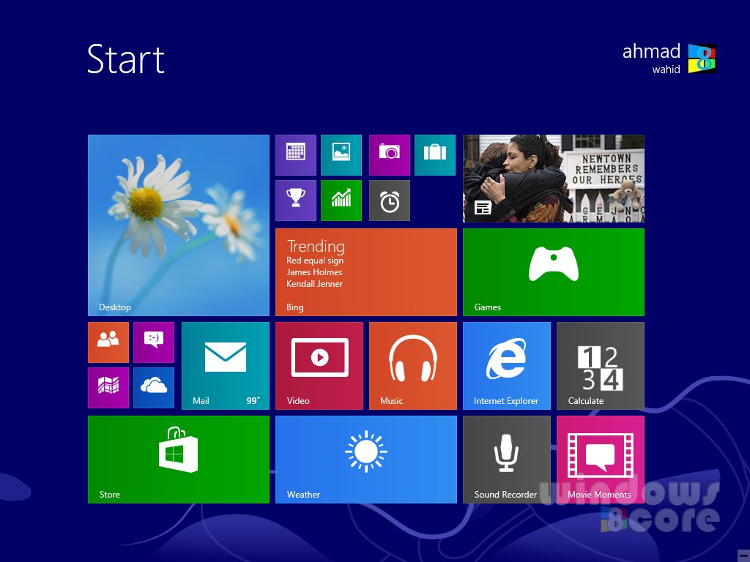Image resolution: width=750 pixels, height=562 pixels.
Task: Open the SkyDrive cloud tile
Action: point(154,388)
